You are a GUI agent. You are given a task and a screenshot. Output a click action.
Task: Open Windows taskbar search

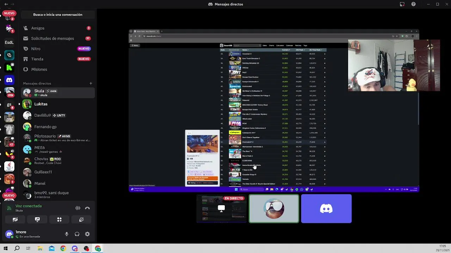pyautogui.click(x=17, y=248)
